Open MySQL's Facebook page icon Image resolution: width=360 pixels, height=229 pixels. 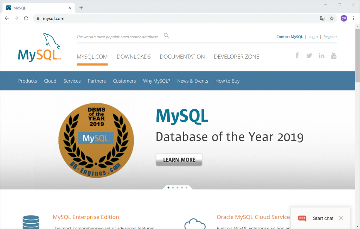coord(297,56)
